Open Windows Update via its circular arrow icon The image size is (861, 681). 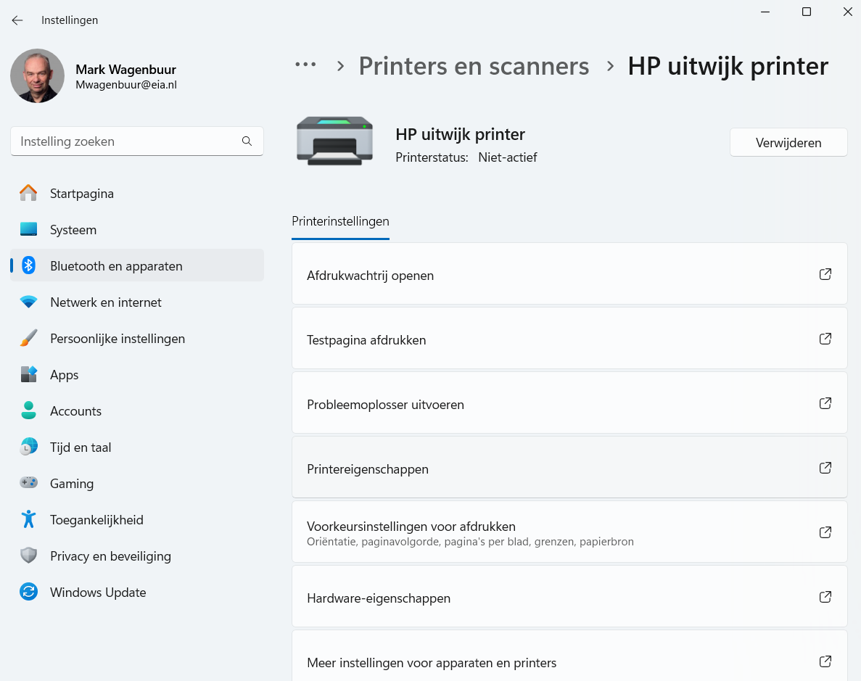[28, 592]
